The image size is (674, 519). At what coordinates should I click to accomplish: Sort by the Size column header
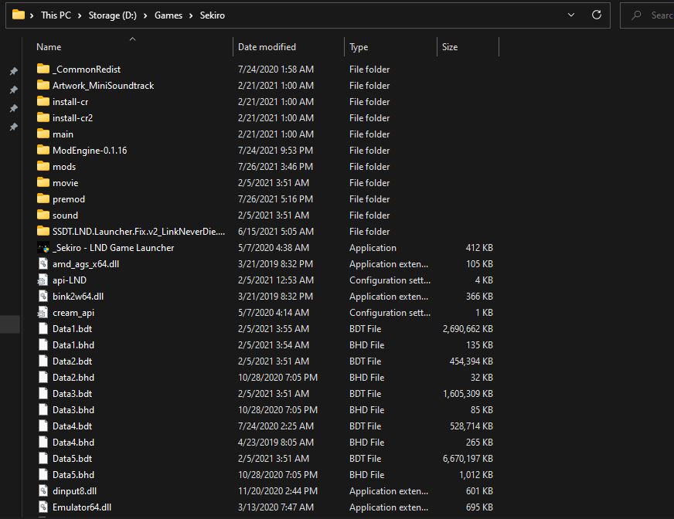(450, 47)
